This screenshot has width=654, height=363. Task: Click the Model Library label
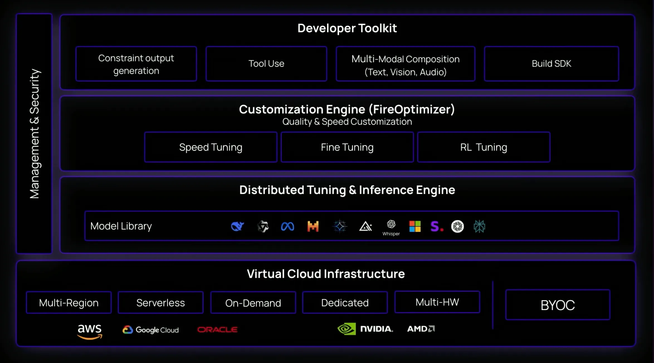pyautogui.click(x=121, y=226)
